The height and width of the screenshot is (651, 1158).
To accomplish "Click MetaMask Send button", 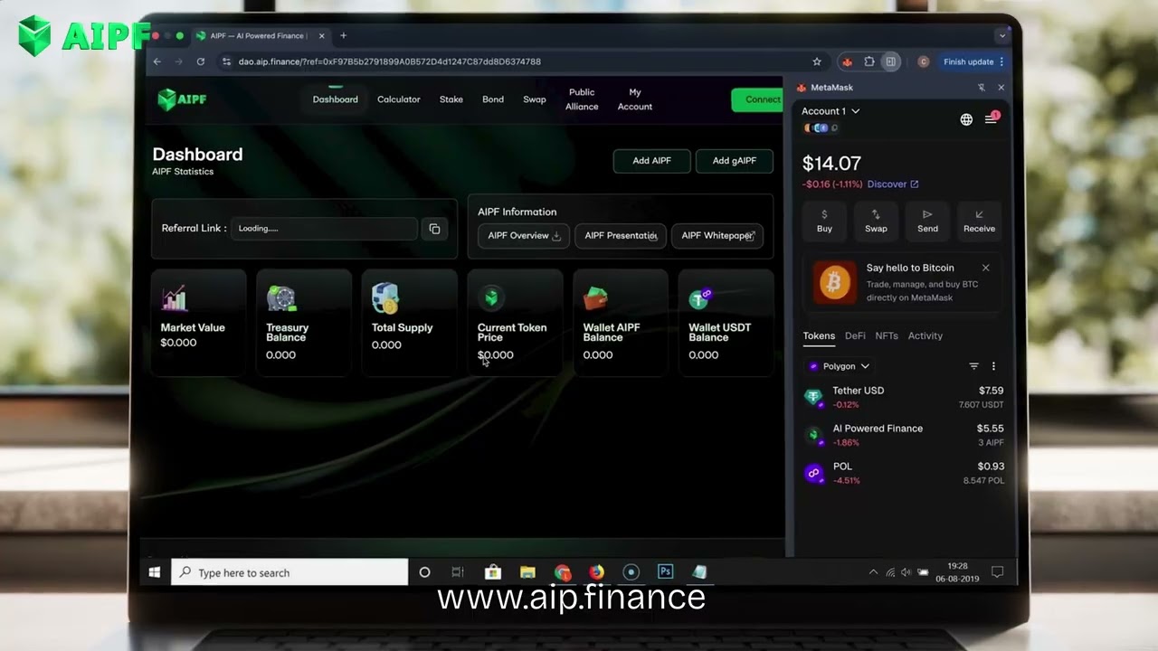I will tap(927, 221).
